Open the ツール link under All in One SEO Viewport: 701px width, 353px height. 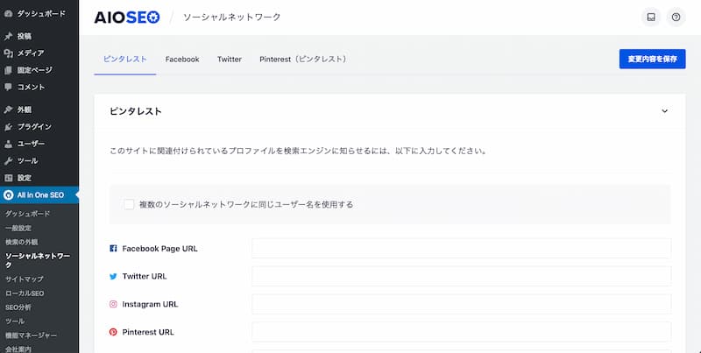click(15, 321)
